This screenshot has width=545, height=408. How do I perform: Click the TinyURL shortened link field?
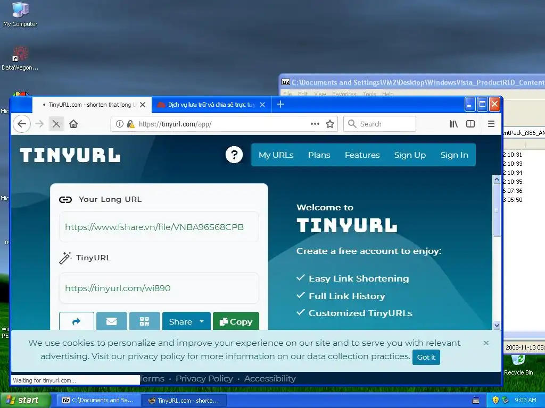coord(159,288)
